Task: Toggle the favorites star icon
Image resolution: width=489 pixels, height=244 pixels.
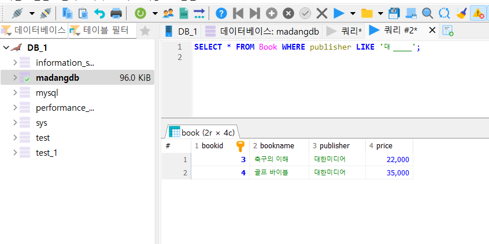Action: [x=145, y=31]
